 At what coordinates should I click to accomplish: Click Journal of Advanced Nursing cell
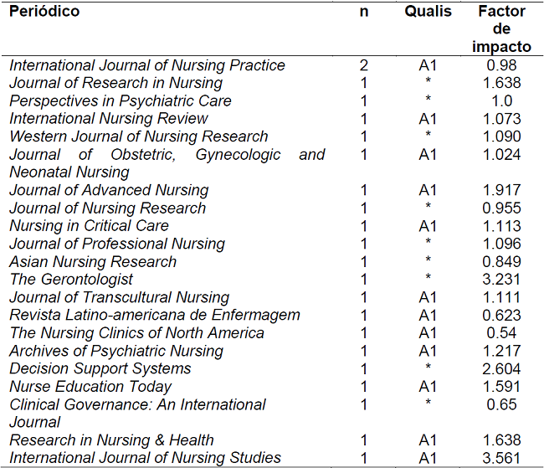click(x=109, y=190)
